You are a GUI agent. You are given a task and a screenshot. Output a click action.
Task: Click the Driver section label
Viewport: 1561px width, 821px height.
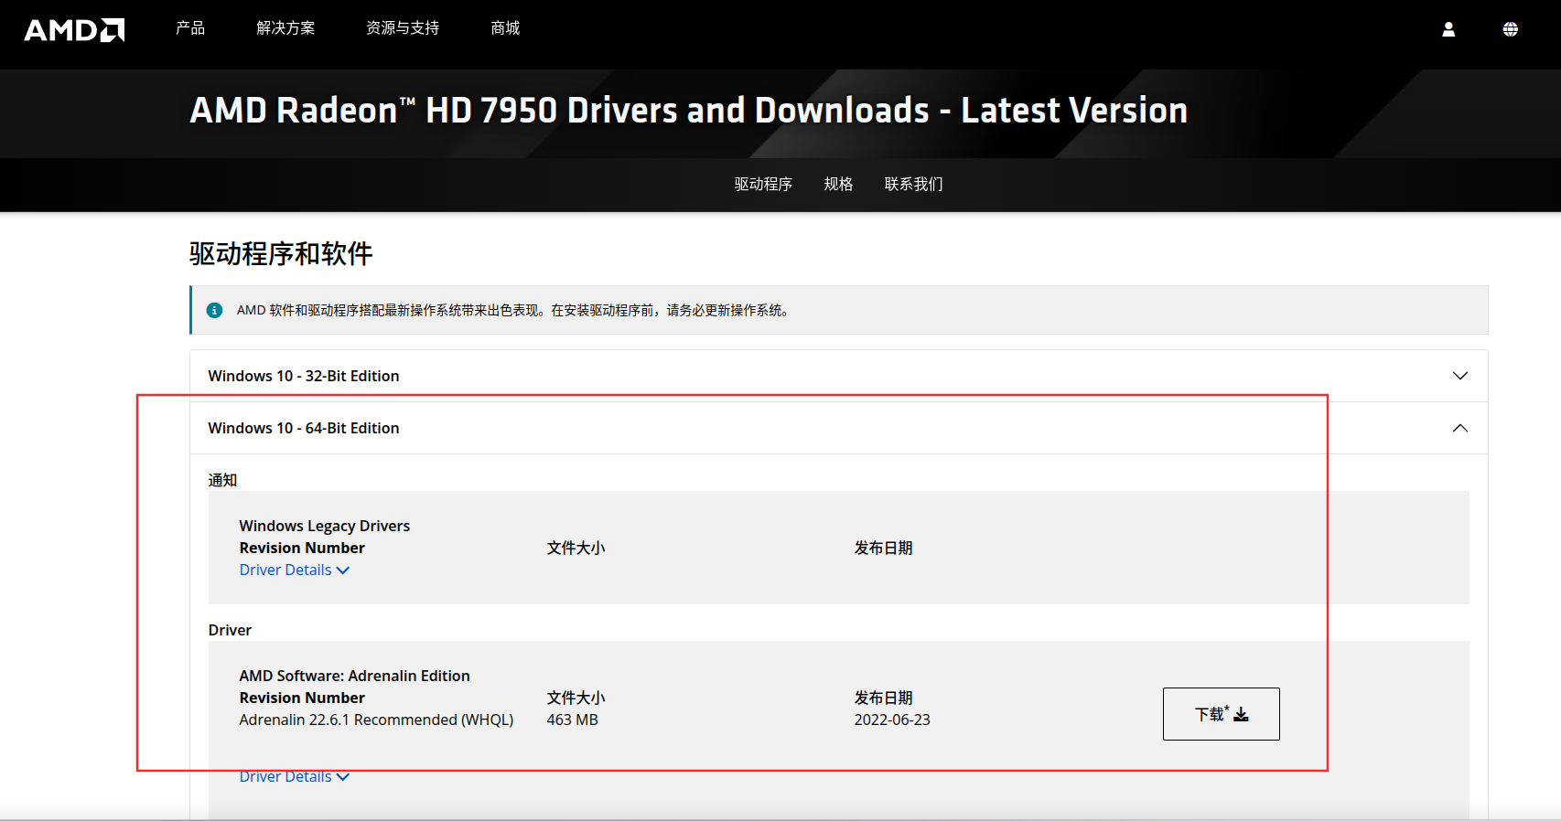(x=230, y=630)
